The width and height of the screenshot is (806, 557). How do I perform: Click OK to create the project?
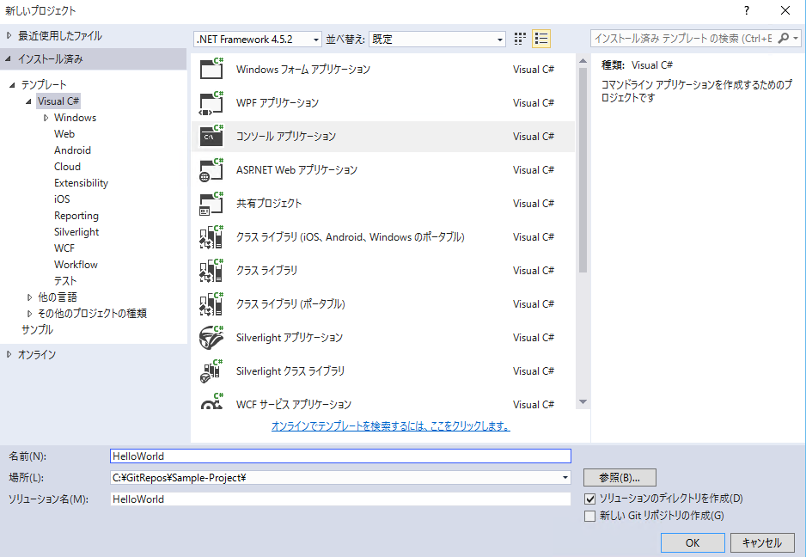click(x=693, y=542)
